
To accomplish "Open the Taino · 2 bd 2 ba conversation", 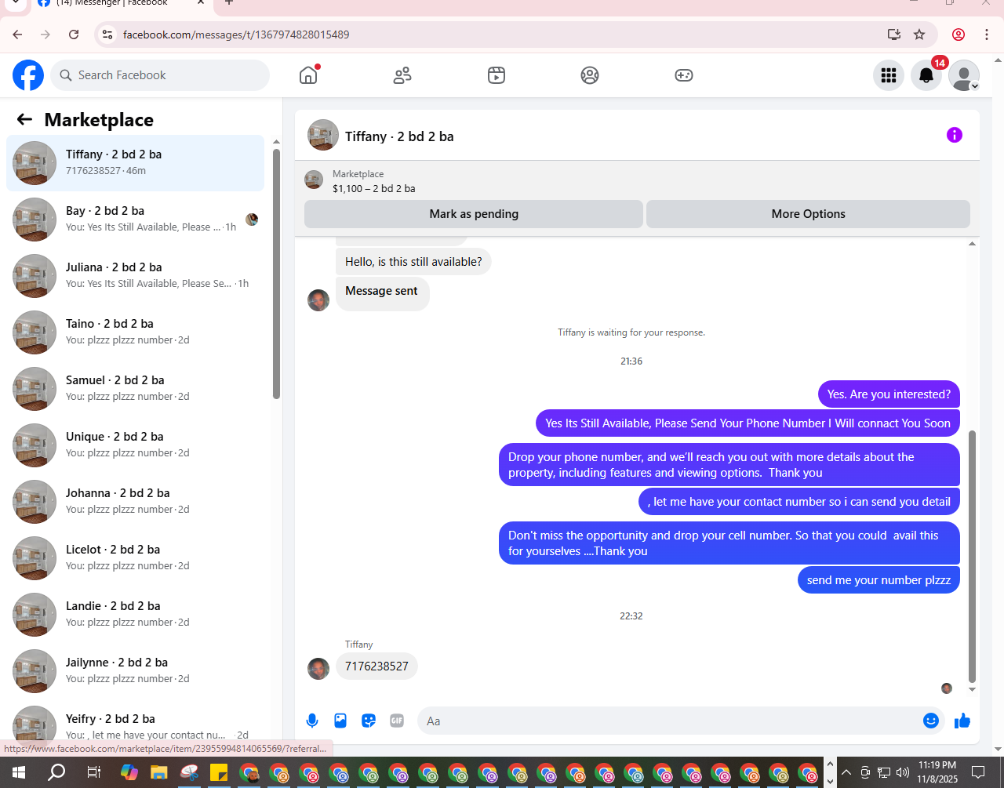I will pyautogui.click(x=136, y=332).
